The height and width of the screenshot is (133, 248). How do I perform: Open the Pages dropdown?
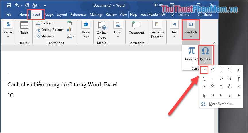pos(8,29)
